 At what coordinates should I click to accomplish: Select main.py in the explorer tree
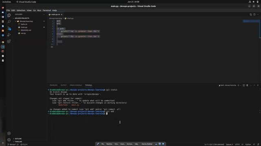tap(24, 27)
